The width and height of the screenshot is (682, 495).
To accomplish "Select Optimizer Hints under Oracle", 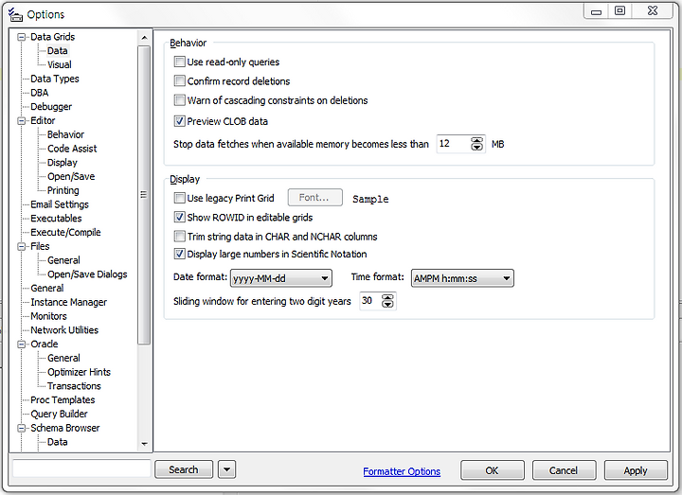I will coord(80,372).
